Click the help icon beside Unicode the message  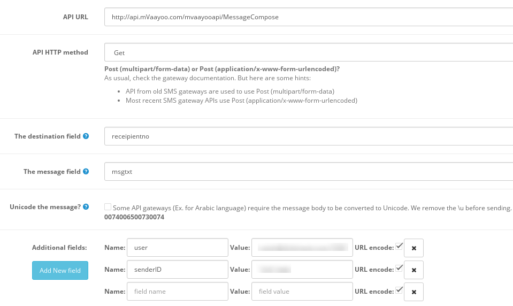point(86,207)
